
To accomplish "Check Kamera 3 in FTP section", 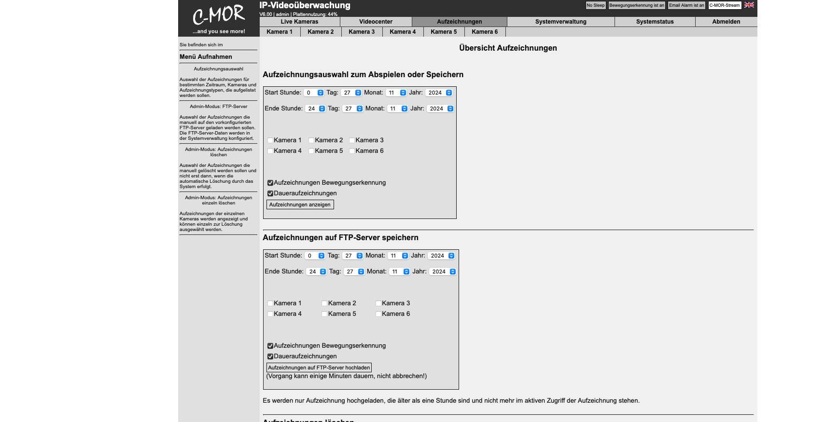I will pyautogui.click(x=378, y=303).
